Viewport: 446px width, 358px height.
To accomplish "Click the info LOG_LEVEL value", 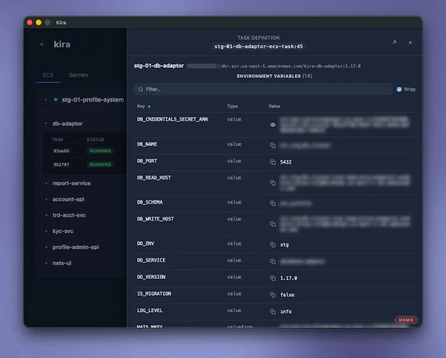I will click(x=286, y=312).
